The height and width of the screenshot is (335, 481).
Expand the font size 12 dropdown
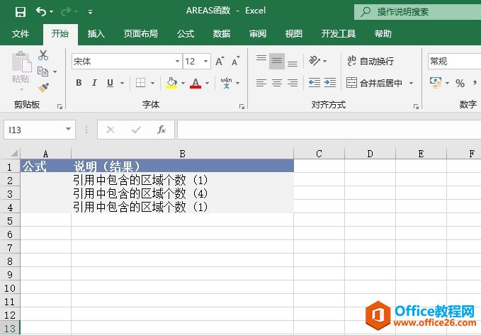click(206, 62)
